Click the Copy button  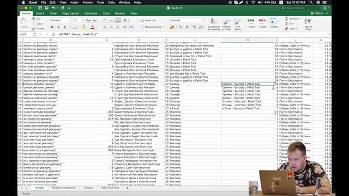38,23
